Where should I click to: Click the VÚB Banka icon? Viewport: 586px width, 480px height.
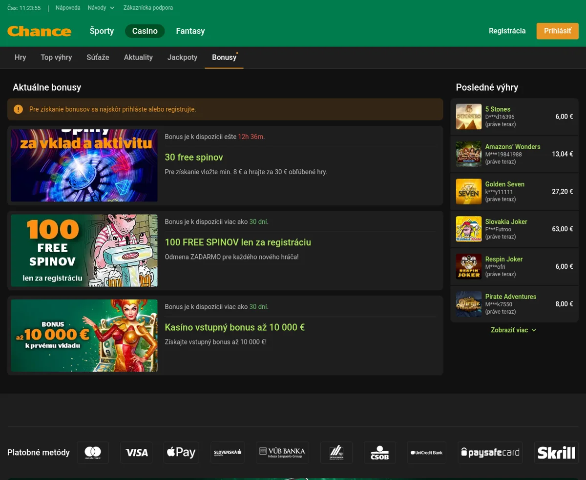point(283,453)
